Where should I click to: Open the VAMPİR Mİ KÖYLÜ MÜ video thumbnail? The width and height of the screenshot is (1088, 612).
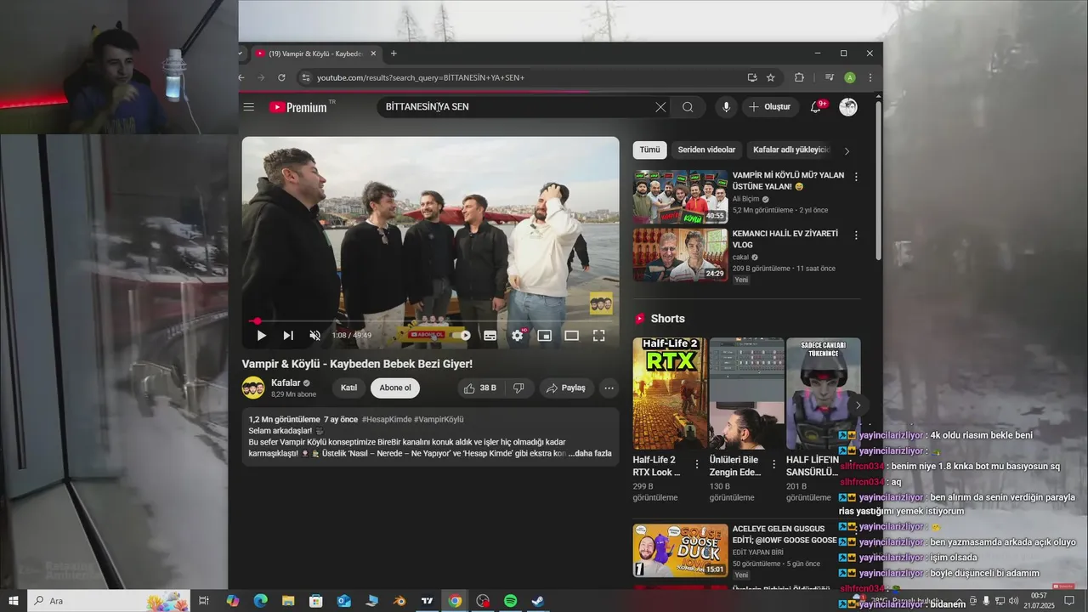[x=680, y=197]
